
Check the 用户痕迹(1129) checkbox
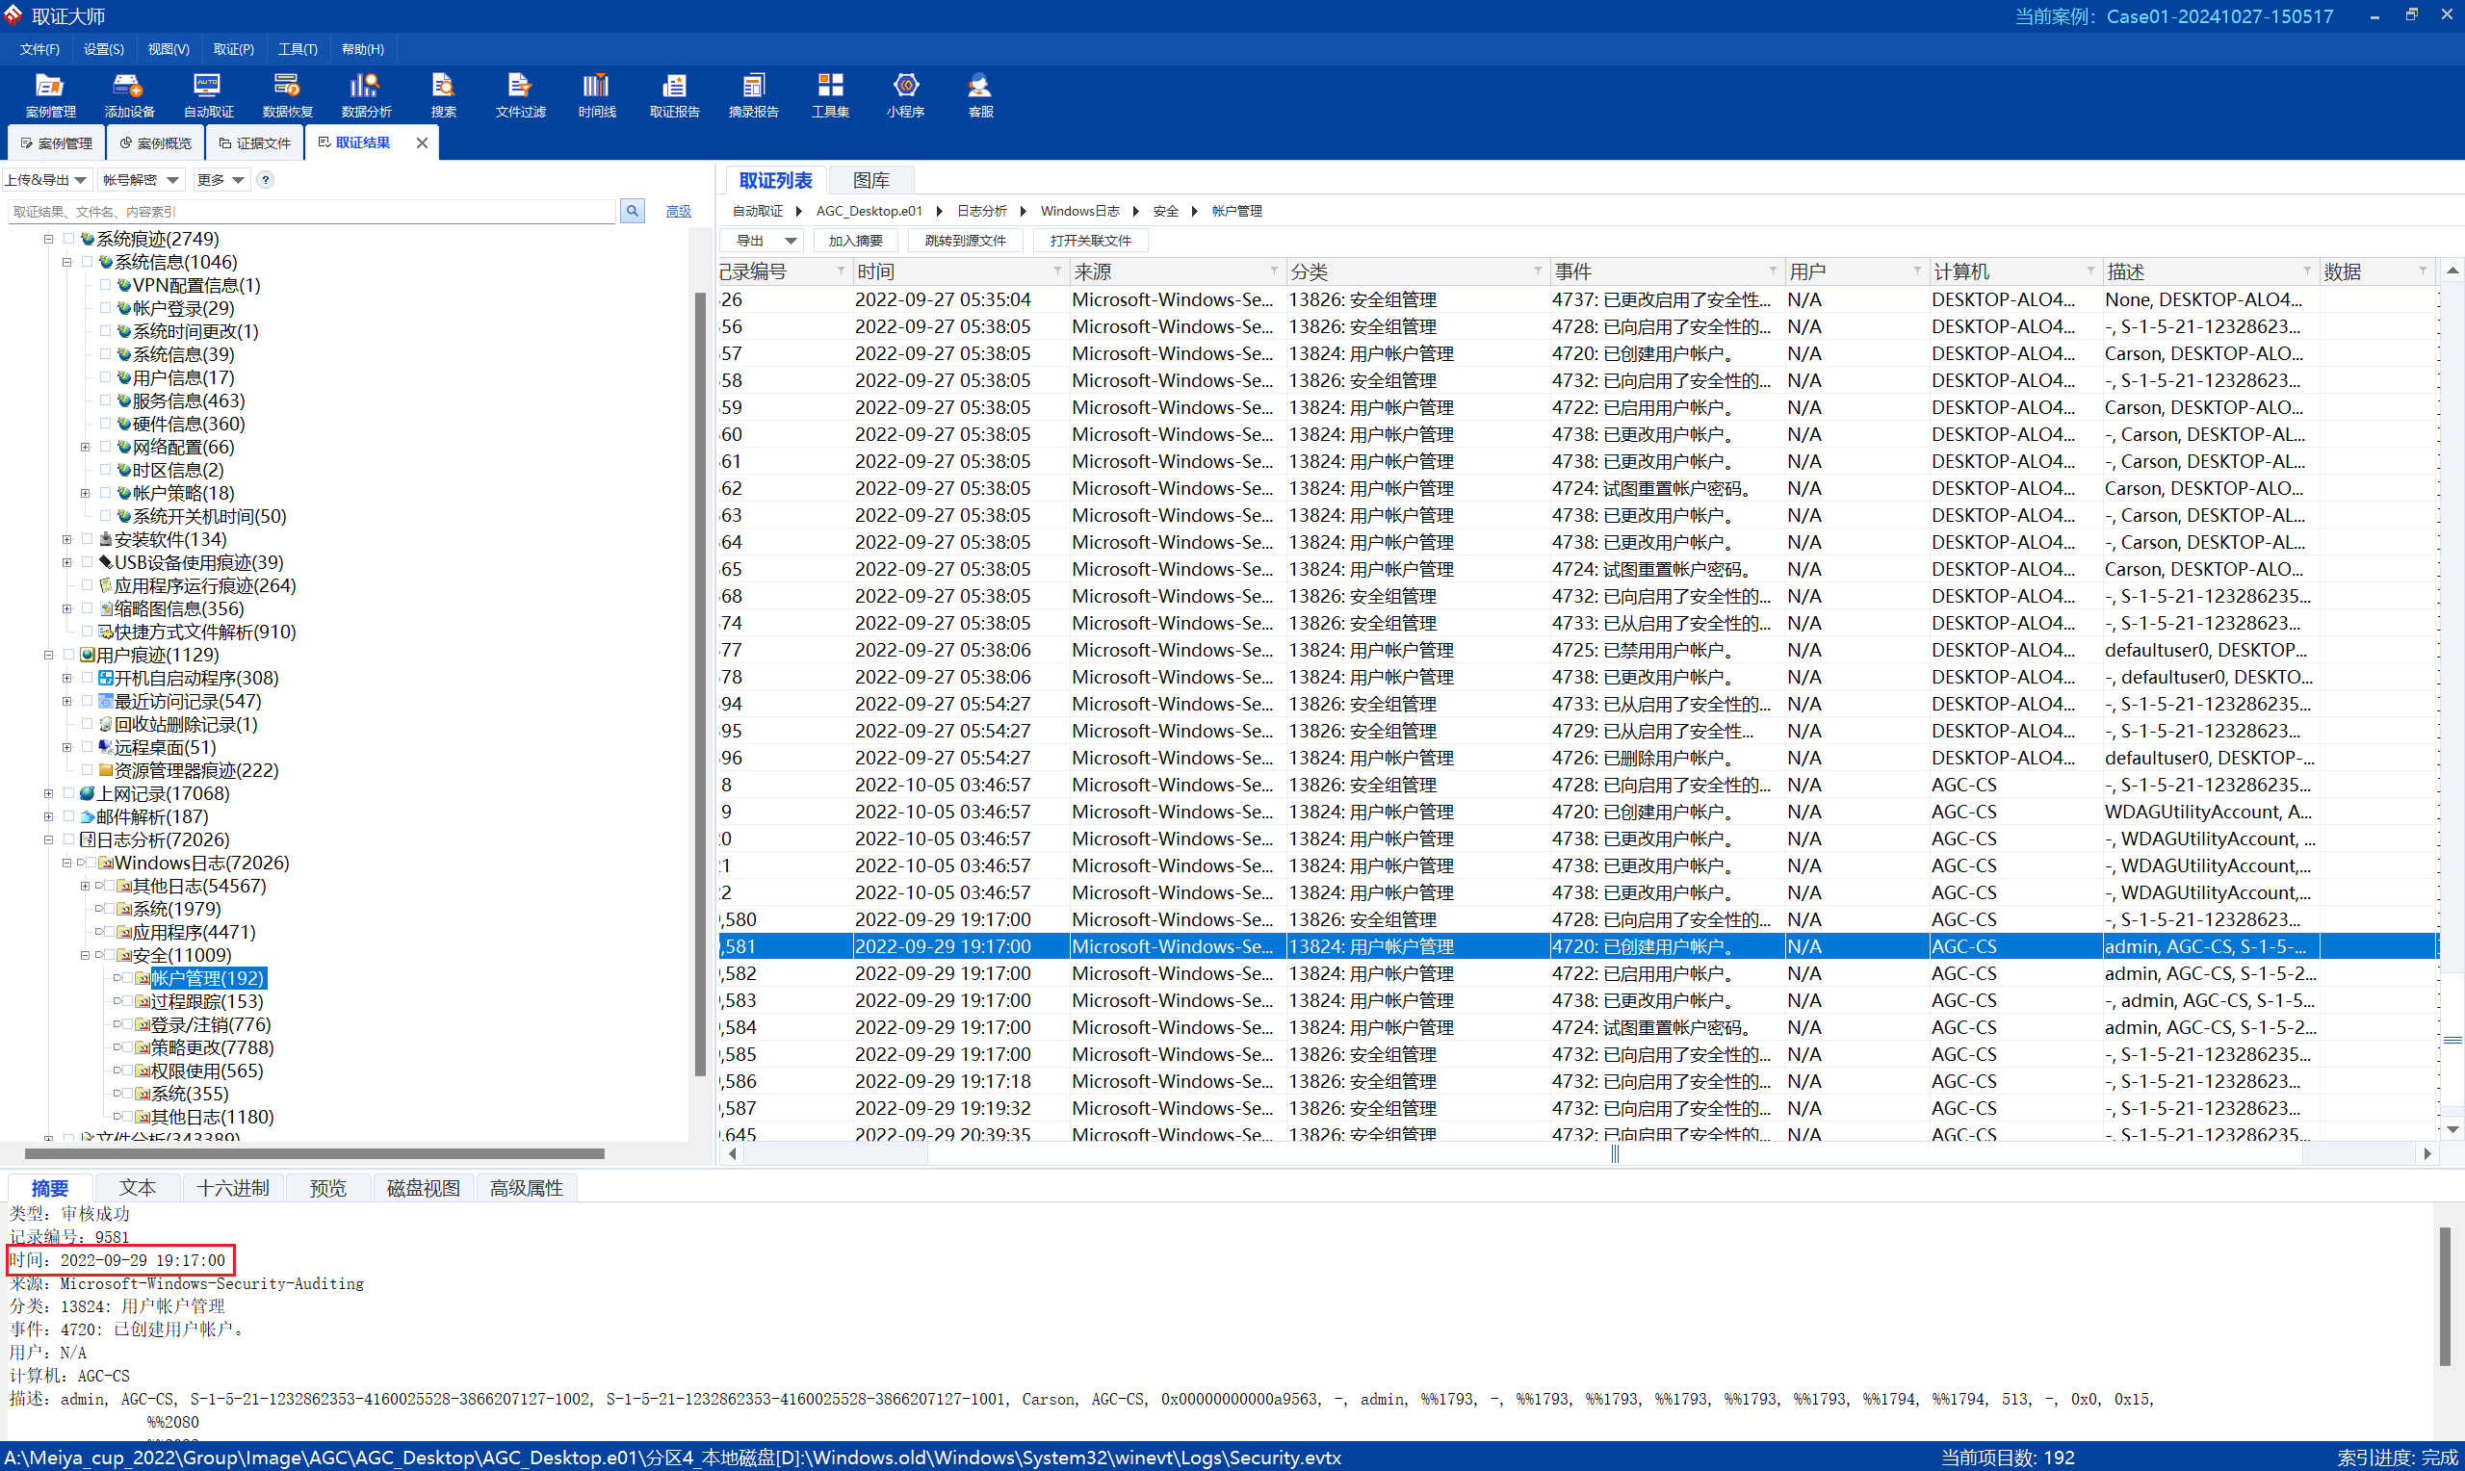click(68, 655)
